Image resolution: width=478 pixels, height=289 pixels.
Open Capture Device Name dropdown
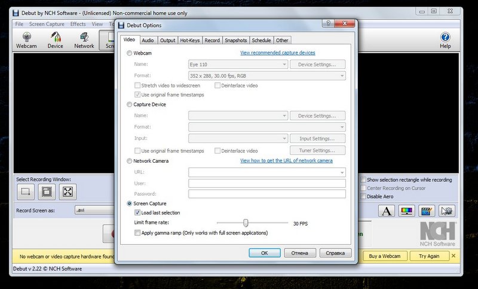238,115
